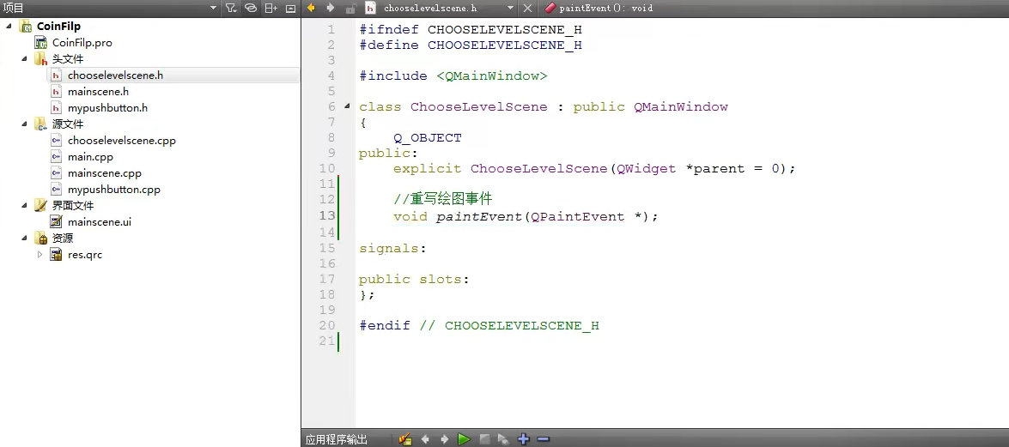Click the project sidebar window/close icon
The height and width of the screenshot is (447, 1009).
coord(290,9)
